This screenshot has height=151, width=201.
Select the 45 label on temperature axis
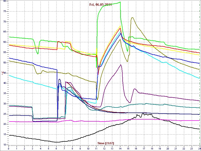pos(5,73)
